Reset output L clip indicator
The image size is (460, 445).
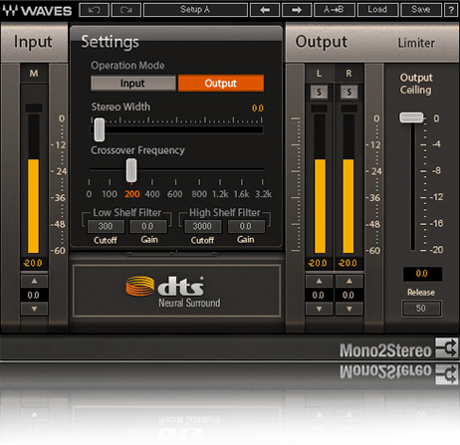(x=319, y=109)
